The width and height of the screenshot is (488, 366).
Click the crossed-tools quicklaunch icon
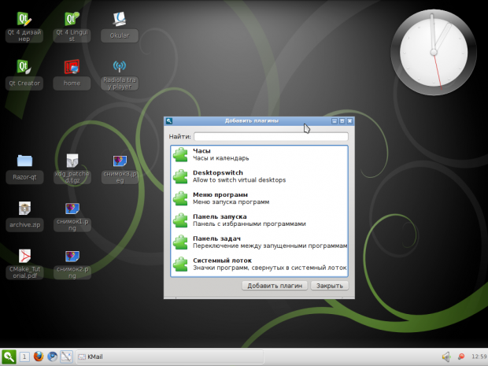[66, 357]
